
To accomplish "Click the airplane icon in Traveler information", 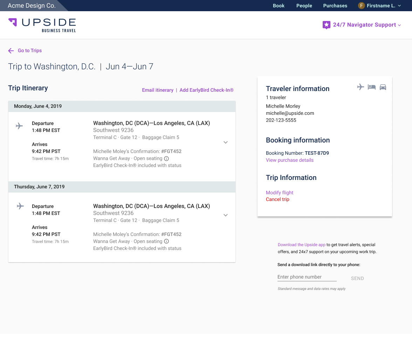I will point(360,87).
